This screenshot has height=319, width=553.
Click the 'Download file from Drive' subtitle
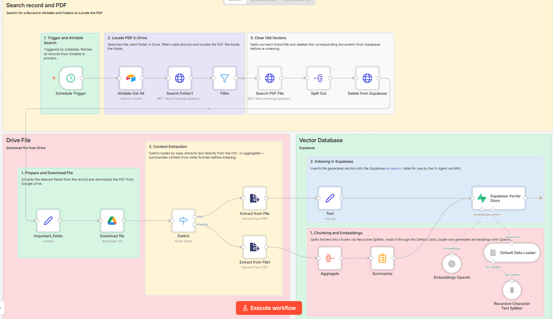[x=26, y=148]
